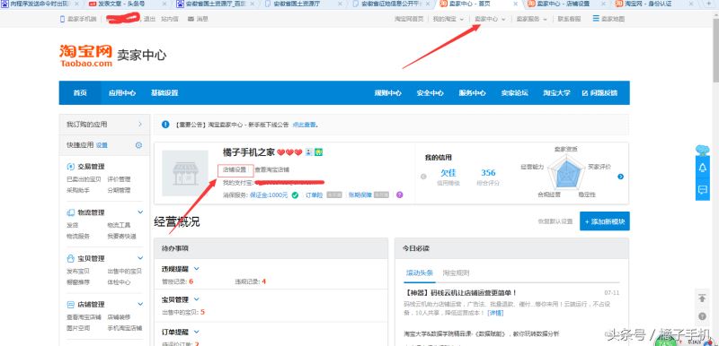Open 基础设置 in the navigation bar
This screenshot has height=346, width=719.
(x=164, y=93)
